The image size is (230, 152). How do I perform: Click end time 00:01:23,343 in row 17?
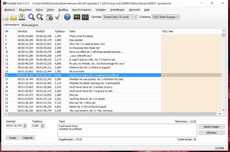[44, 79]
